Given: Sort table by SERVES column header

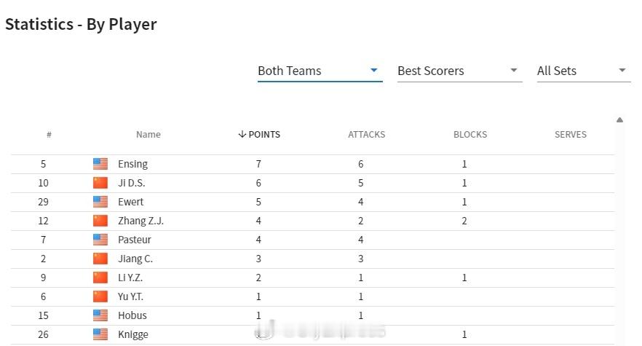Looking at the screenshot, I should tap(571, 135).
